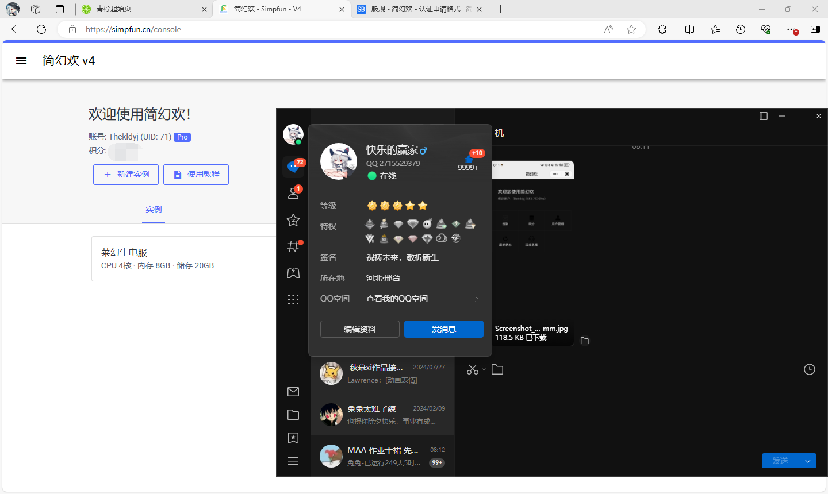Open the hamburger menu of 简幻欢 v4
The height and width of the screenshot is (494, 828).
click(21, 61)
